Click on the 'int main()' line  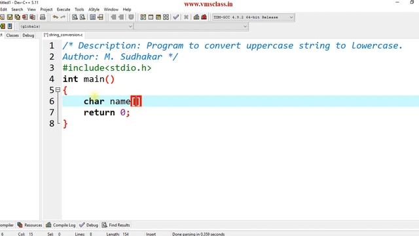point(88,79)
